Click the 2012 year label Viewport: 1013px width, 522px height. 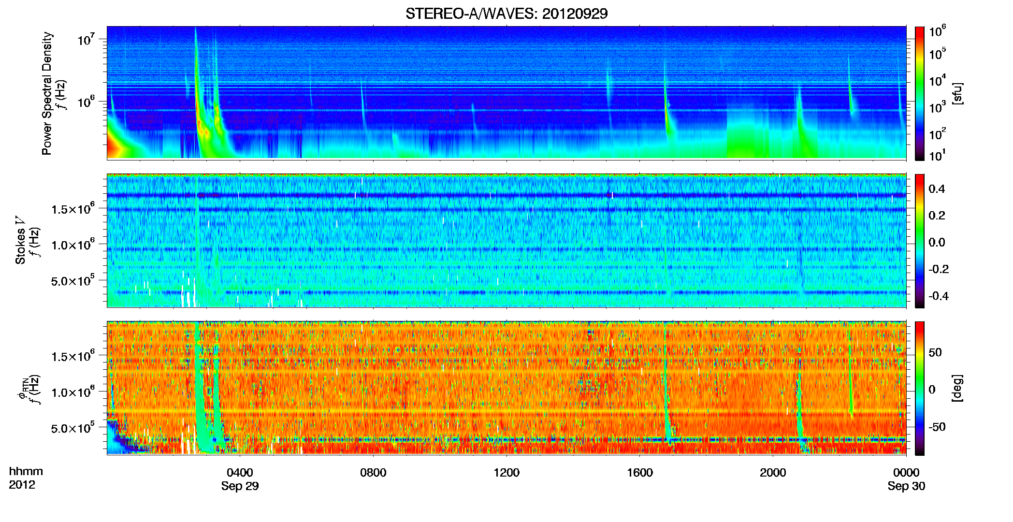pos(22,485)
